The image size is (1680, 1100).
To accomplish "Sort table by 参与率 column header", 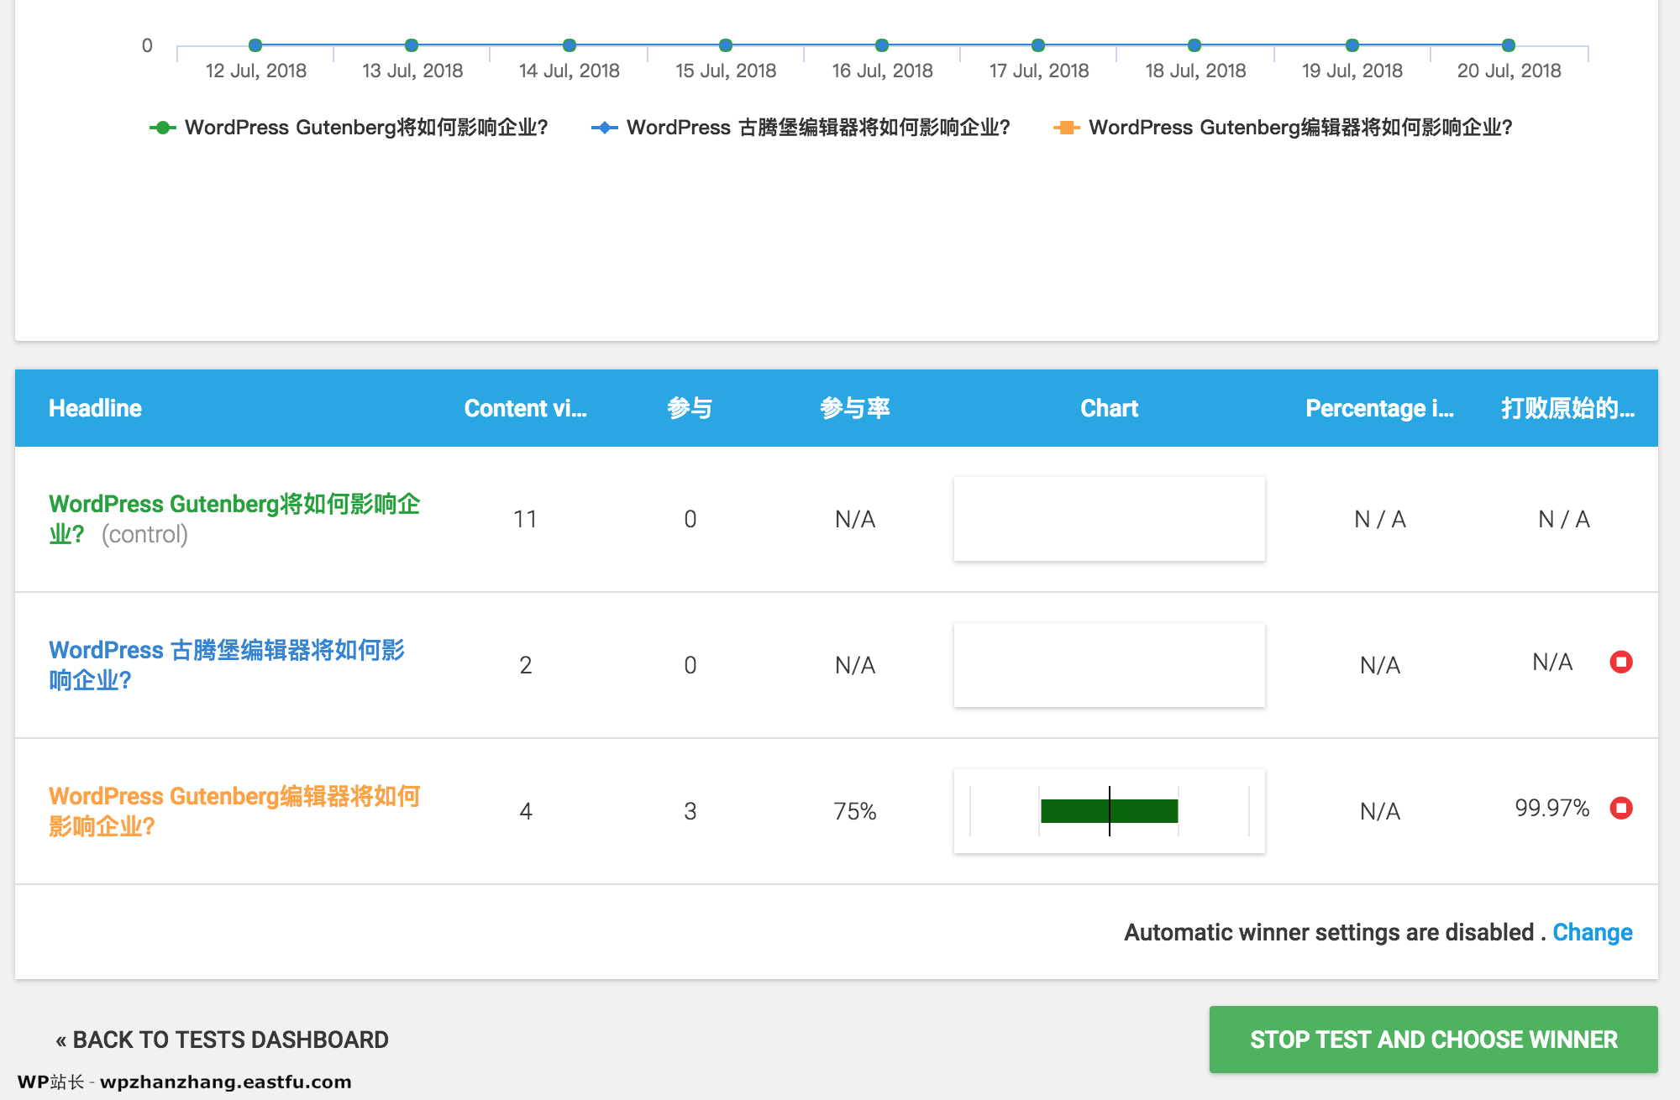I will [x=855, y=408].
